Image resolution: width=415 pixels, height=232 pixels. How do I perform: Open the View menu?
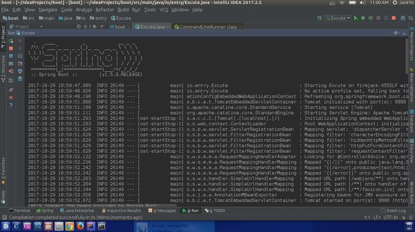point(29,10)
